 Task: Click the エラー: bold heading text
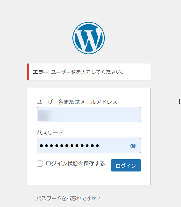point(41,72)
